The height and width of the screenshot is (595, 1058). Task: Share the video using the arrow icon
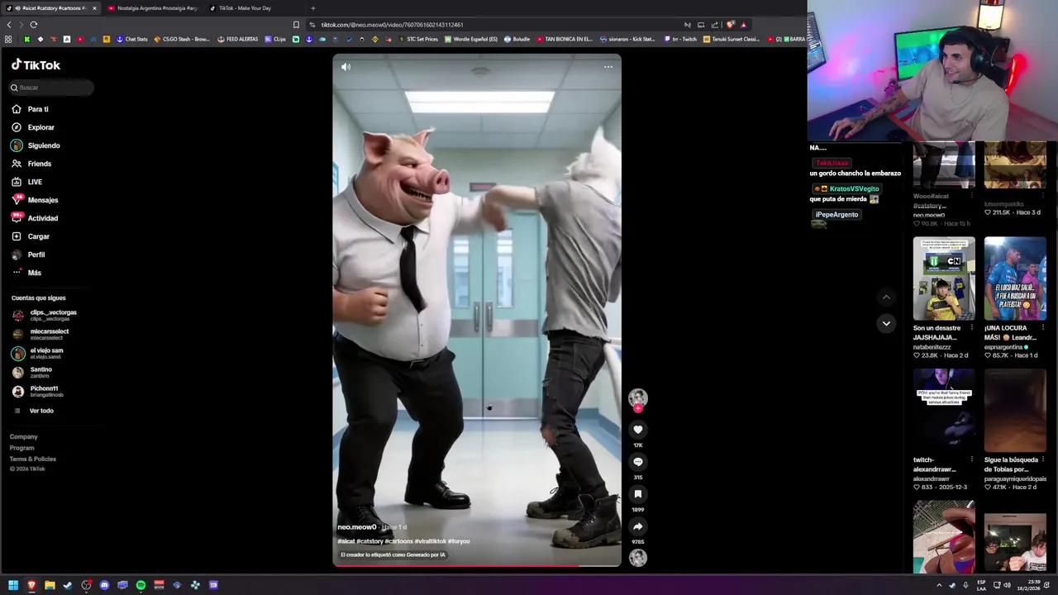pyautogui.click(x=637, y=526)
